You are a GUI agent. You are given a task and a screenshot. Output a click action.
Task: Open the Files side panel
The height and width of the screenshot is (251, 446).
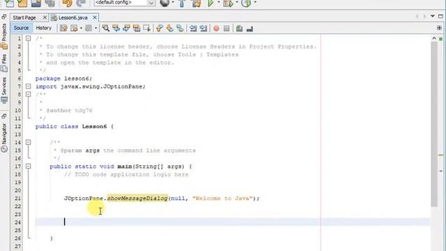coord(4,63)
